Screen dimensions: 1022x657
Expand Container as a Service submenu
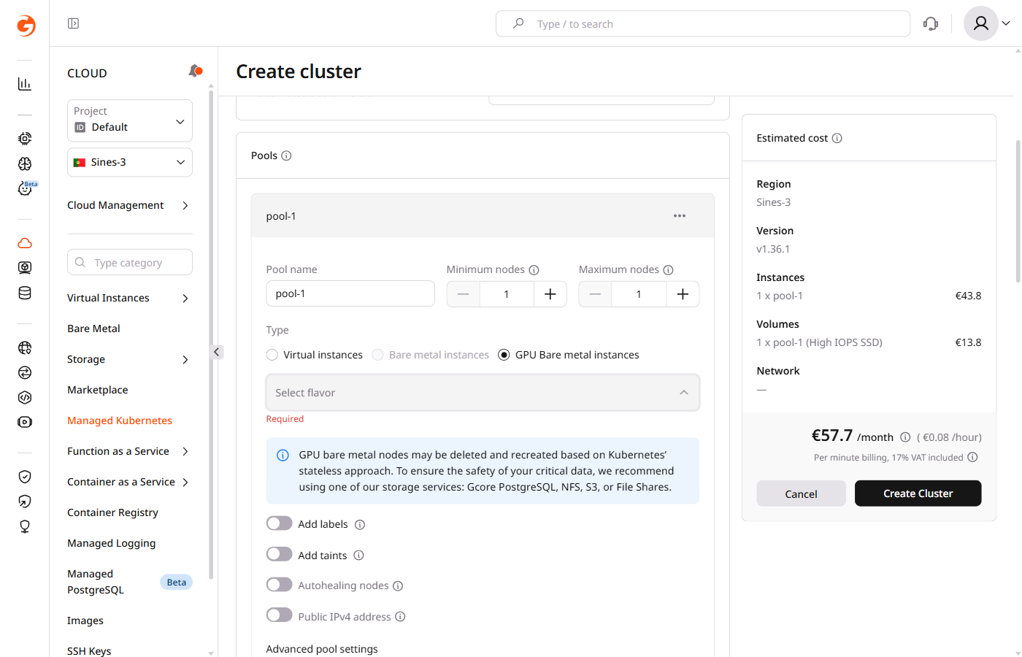coord(185,482)
